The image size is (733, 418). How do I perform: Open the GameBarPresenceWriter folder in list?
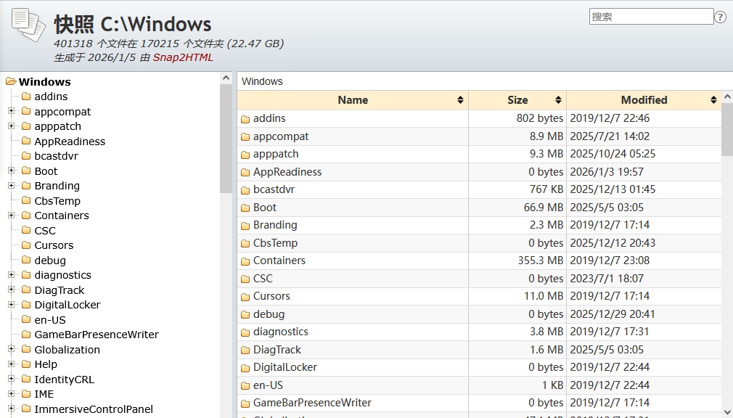(312, 403)
